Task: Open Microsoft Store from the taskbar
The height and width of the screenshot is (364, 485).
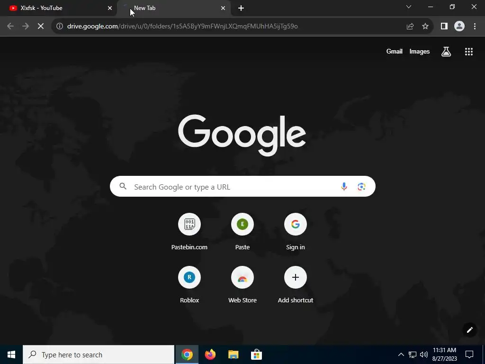Action: (x=256, y=355)
